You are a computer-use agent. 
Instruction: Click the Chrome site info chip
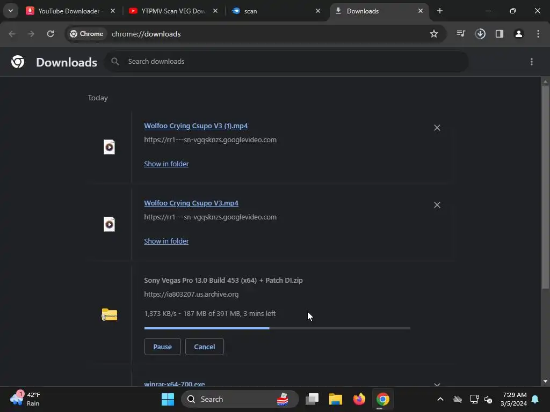coord(86,34)
